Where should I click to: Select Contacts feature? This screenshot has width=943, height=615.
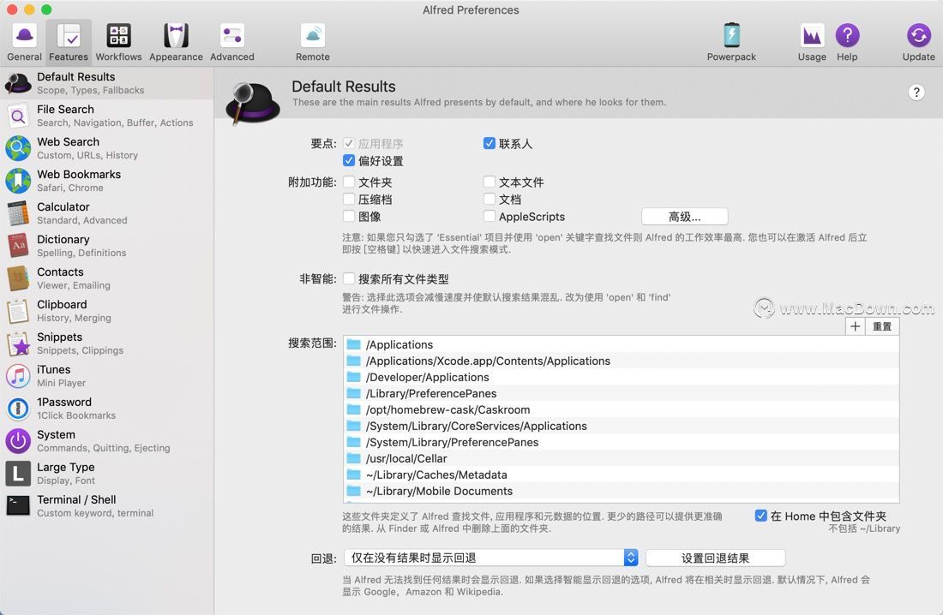(107, 278)
